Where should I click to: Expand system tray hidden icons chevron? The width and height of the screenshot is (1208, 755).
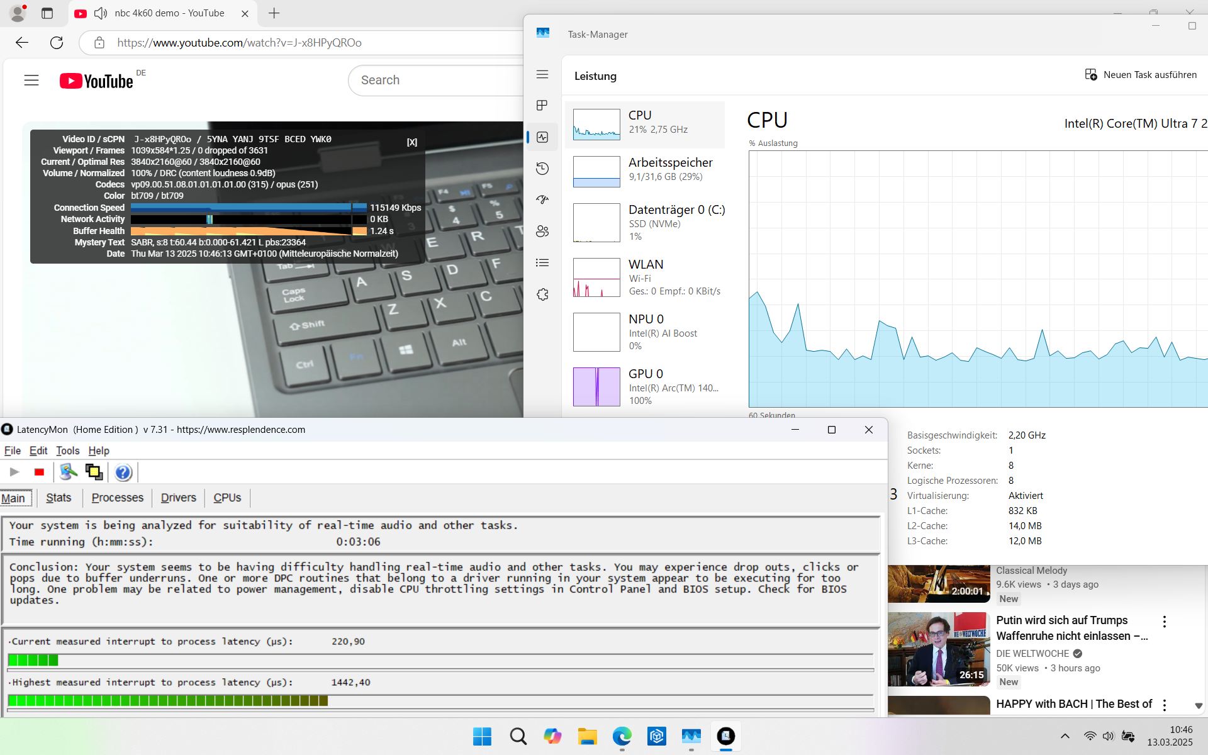[1065, 736]
